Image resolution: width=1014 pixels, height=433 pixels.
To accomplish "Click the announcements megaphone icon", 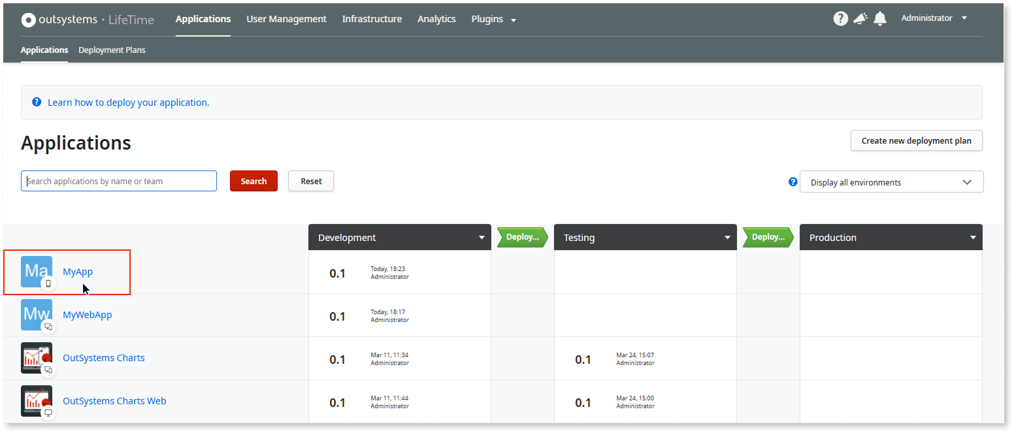I will (x=860, y=18).
